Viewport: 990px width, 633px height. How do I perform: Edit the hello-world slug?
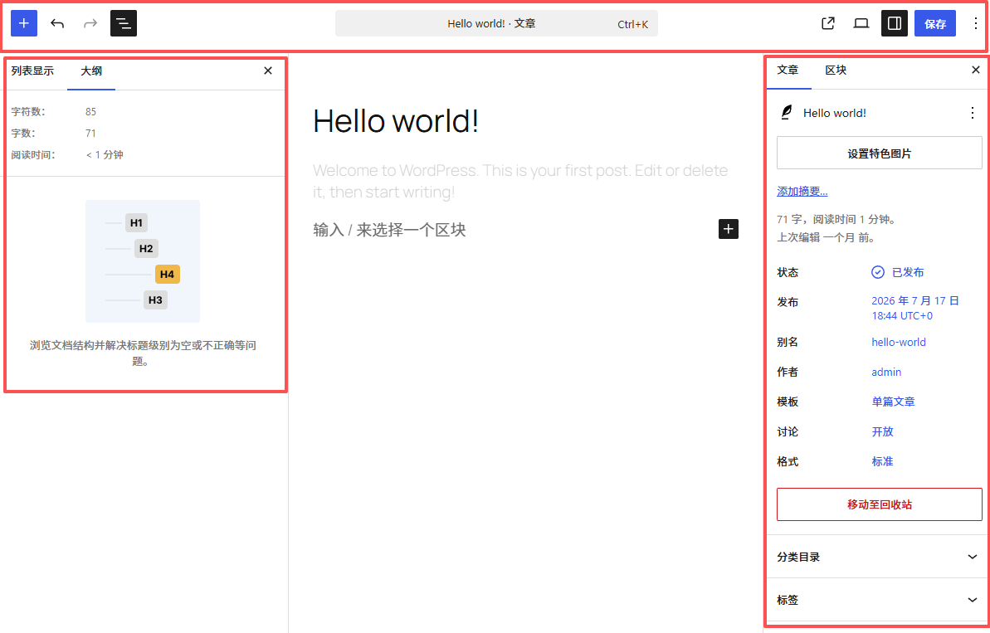pyautogui.click(x=899, y=342)
